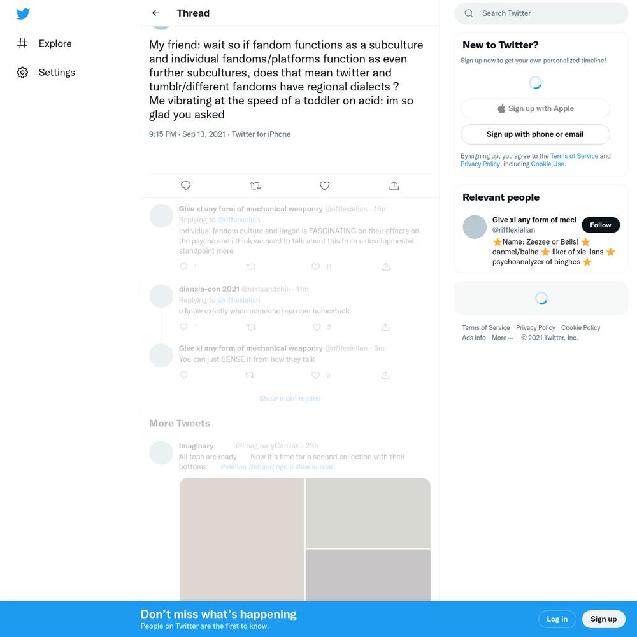This screenshot has width=637, height=637.
Task: Retweet the main fandom dialects tweet
Action: coord(255,185)
